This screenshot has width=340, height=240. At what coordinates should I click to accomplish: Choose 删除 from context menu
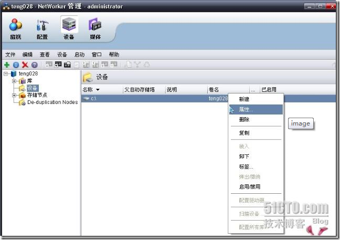click(256, 120)
